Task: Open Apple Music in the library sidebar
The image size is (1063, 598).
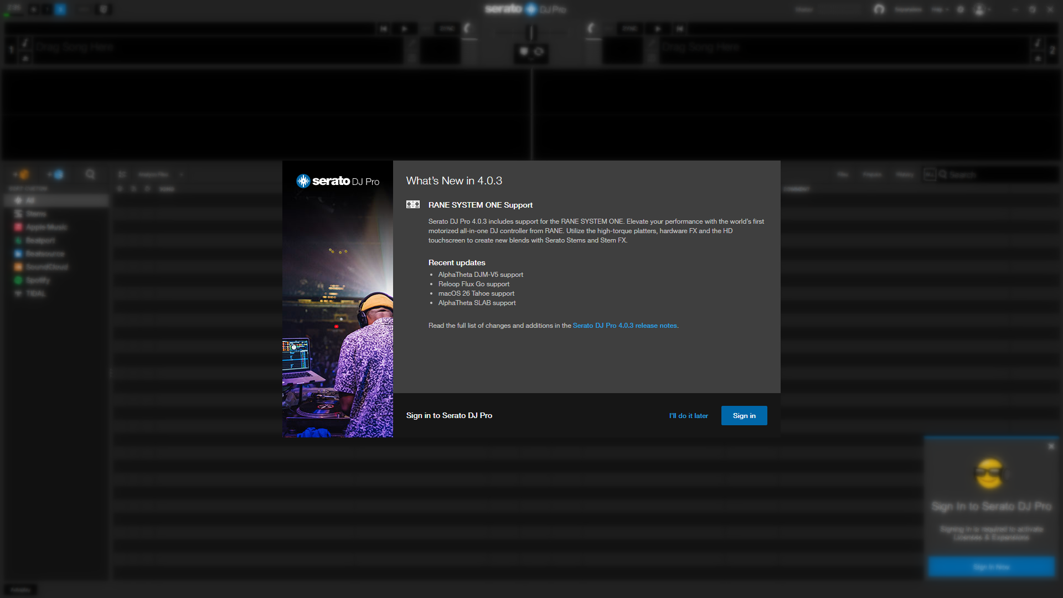Action: point(56,227)
